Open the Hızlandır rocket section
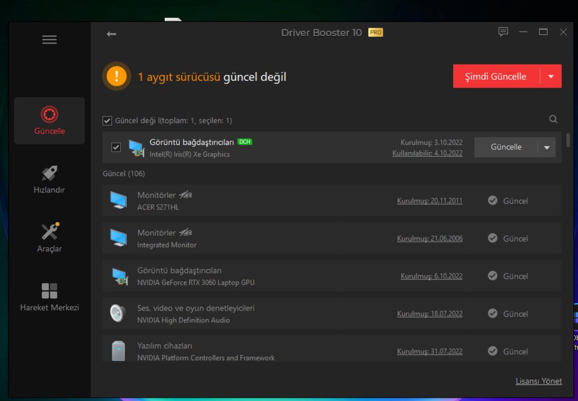The height and width of the screenshot is (401, 578). coord(50,179)
